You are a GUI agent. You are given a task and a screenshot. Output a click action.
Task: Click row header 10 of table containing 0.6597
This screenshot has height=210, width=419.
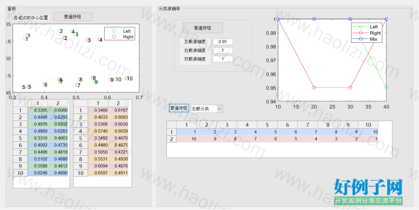(81, 173)
